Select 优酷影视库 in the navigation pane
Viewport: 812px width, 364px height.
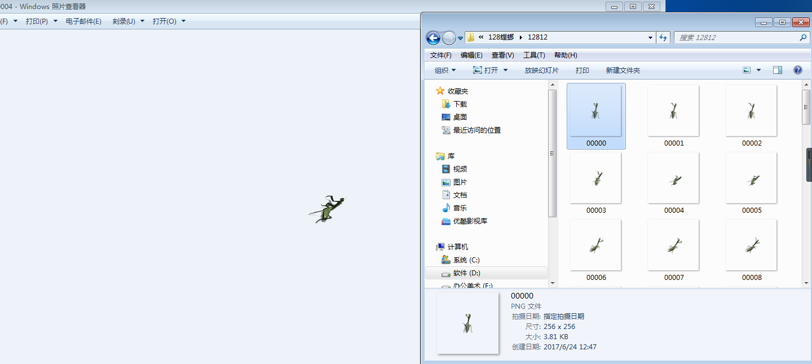[470, 221]
